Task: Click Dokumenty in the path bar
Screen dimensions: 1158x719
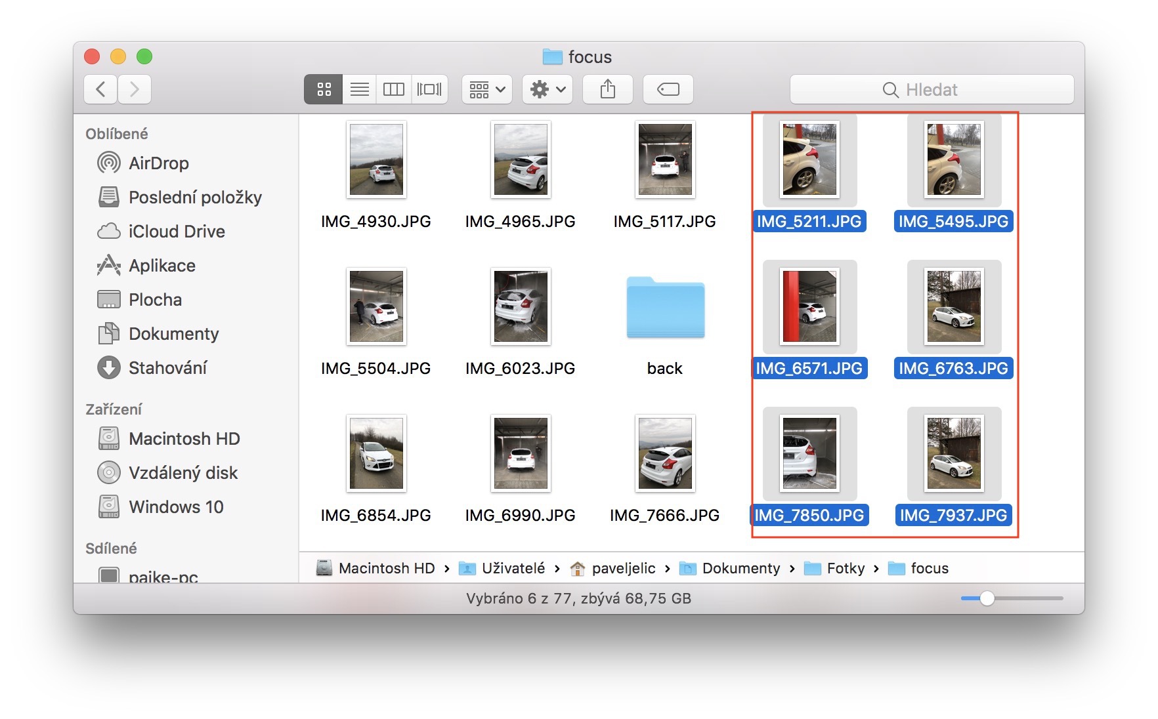Action: pos(729,568)
